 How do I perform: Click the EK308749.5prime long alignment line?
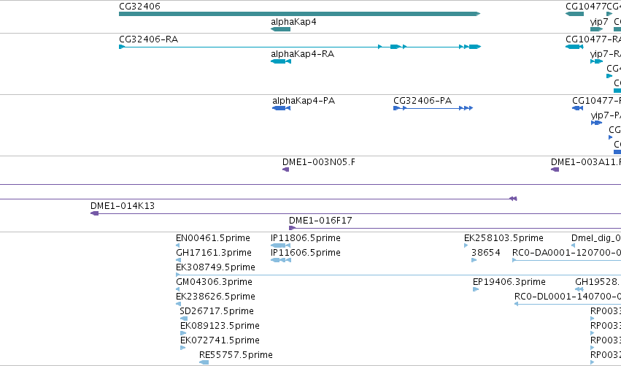398,275
